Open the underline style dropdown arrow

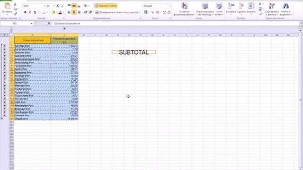click(38, 12)
